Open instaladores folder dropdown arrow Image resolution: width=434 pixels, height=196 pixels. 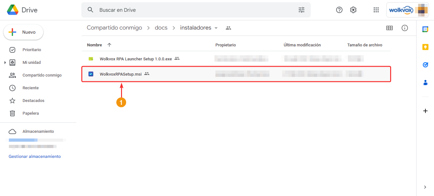pyautogui.click(x=216, y=28)
